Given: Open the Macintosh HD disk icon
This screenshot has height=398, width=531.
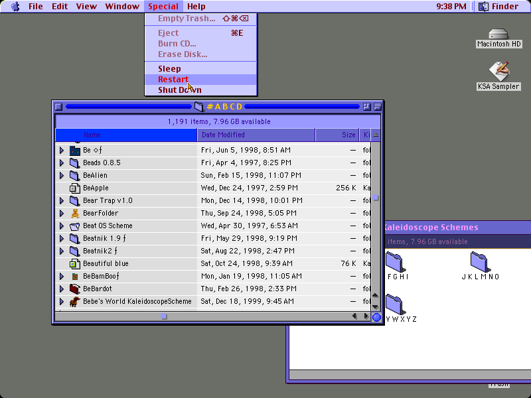Looking at the screenshot, I should pyautogui.click(x=498, y=34).
